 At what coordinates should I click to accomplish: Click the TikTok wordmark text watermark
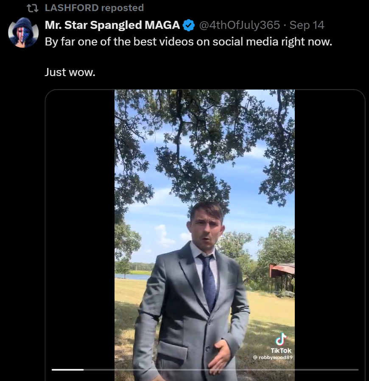point(281,350)
